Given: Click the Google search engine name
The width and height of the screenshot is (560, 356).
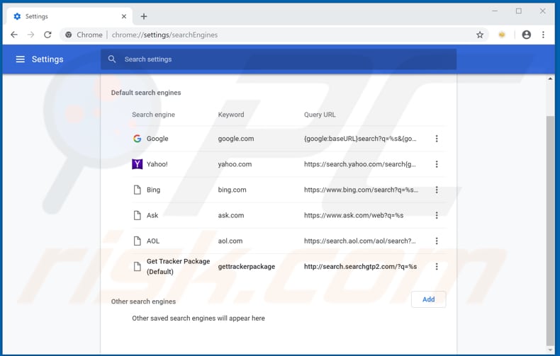Looking at the screenshot, I should [157, 139].
